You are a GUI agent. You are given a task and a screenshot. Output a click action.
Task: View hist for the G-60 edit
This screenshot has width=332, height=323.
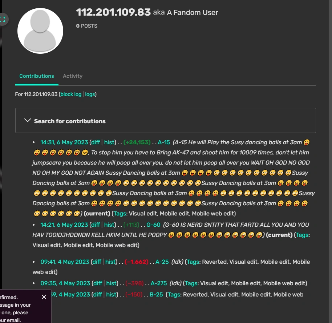tap(109, 225)
